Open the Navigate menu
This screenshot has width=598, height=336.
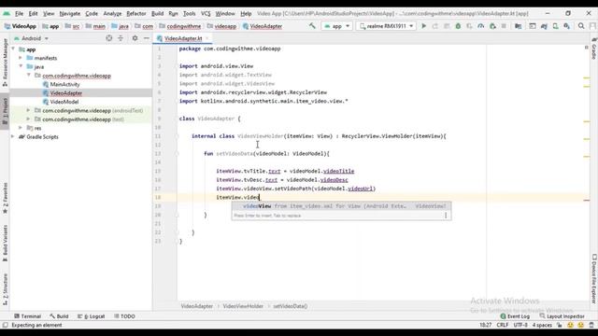[x=70, y=13]
